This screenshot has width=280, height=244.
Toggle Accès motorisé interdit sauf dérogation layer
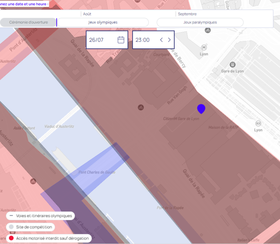click(x=49, y=238)
